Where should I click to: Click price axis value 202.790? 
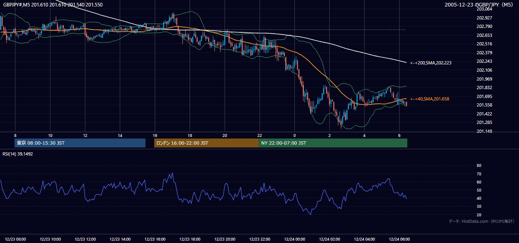(x=484, y=26)
